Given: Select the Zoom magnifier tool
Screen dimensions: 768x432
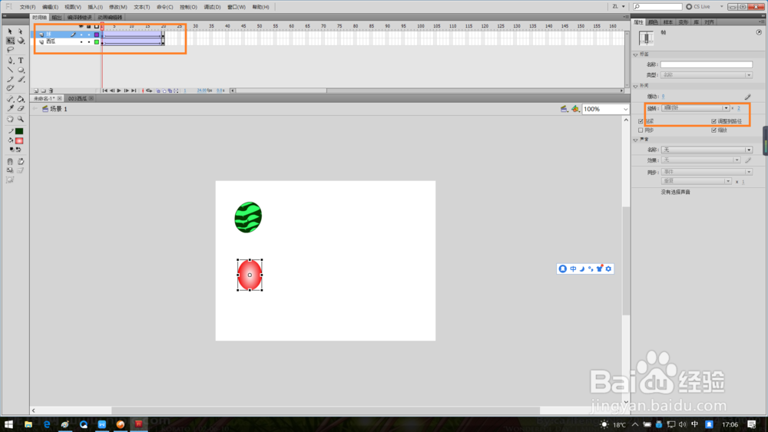Looking at the screenshot, I should 21,119.
